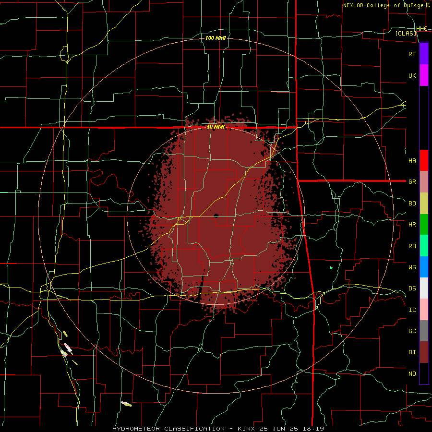The height and width of the screenshot is (432, 432).
Task: Click the BI dark red swatch
Action: tap(424, 352)
